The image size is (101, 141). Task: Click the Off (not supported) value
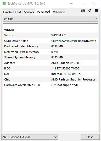pyautogui.click(x=65, y=85)
